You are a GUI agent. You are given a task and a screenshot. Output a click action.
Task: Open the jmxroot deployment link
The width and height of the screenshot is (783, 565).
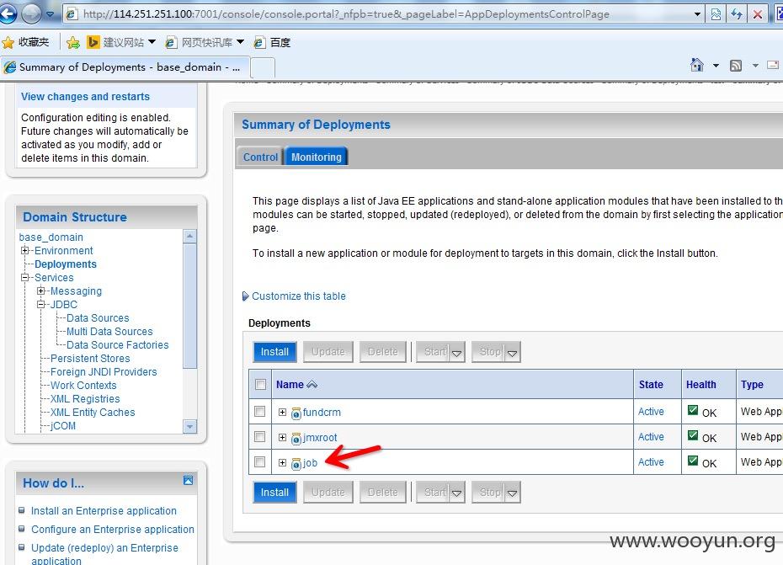320,438
